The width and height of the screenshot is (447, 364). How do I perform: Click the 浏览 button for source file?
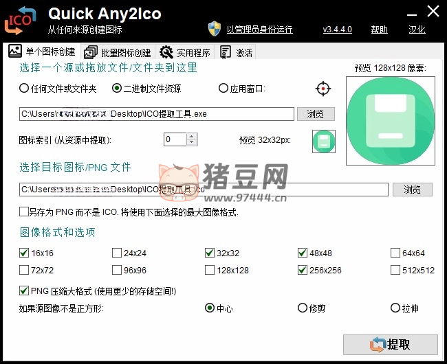coord(315,114)
